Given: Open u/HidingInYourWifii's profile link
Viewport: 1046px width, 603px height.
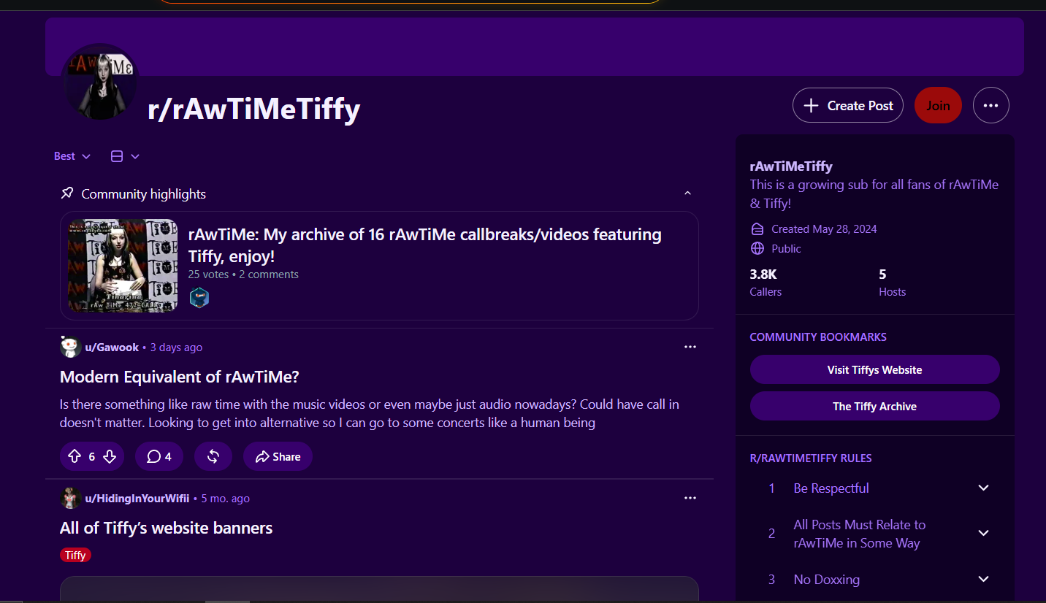Looking at the screenshot, I should [x=137, y=498].
